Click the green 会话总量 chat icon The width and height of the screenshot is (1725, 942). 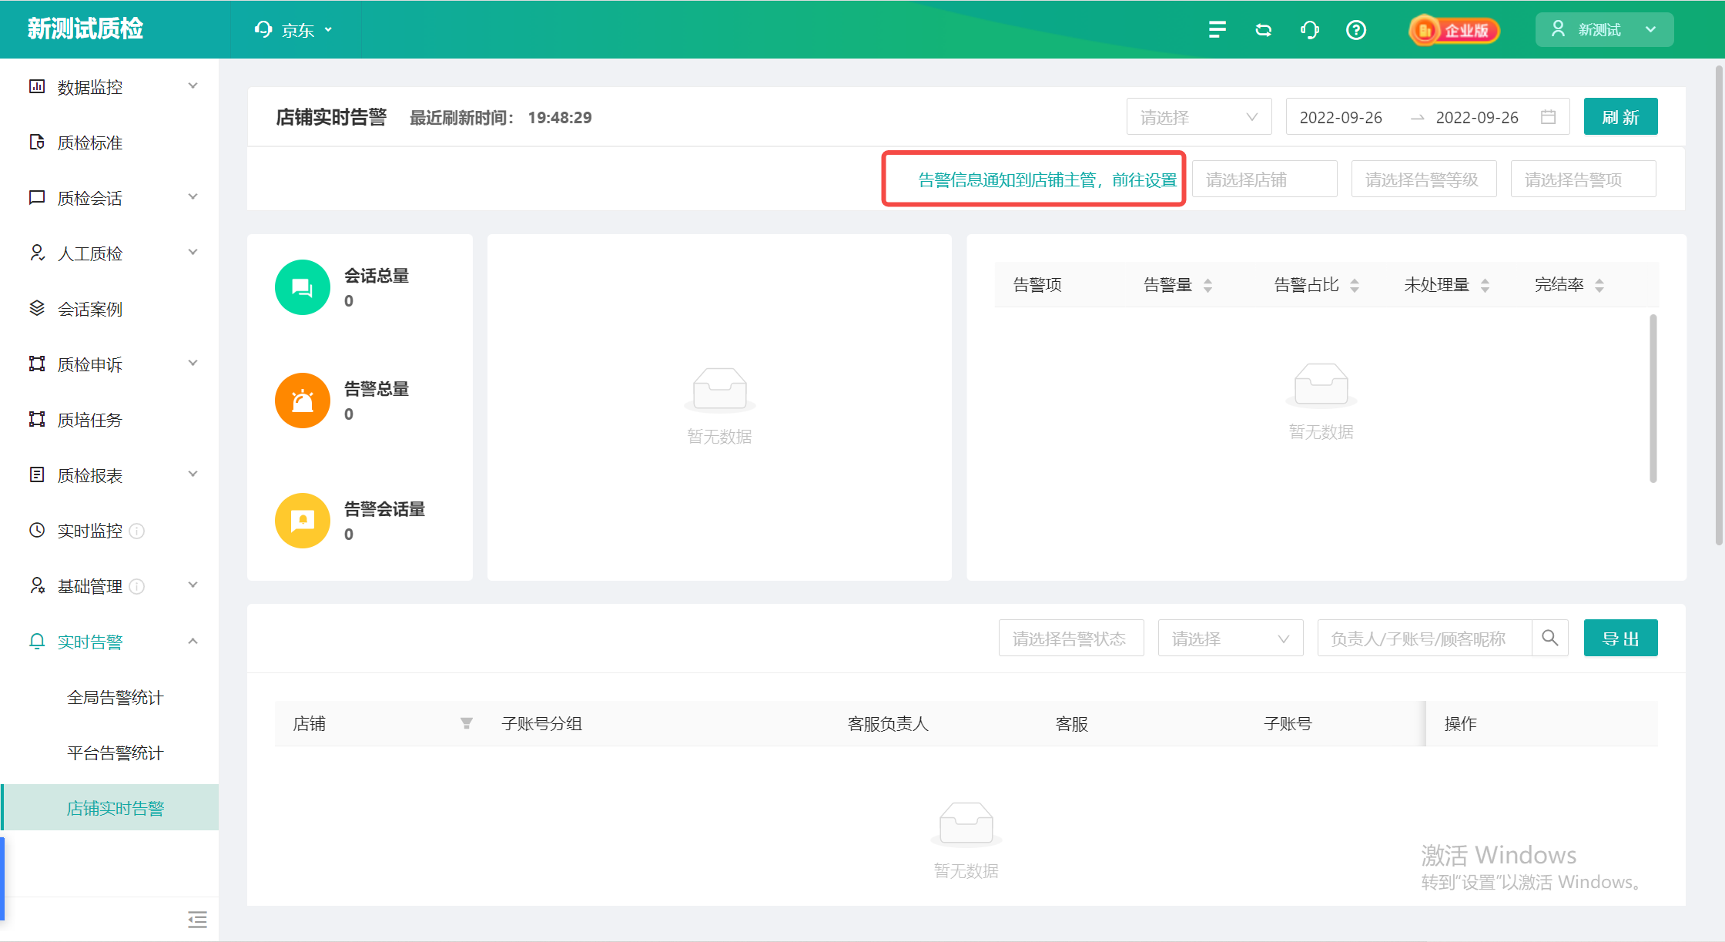click(x=303, y=287)
